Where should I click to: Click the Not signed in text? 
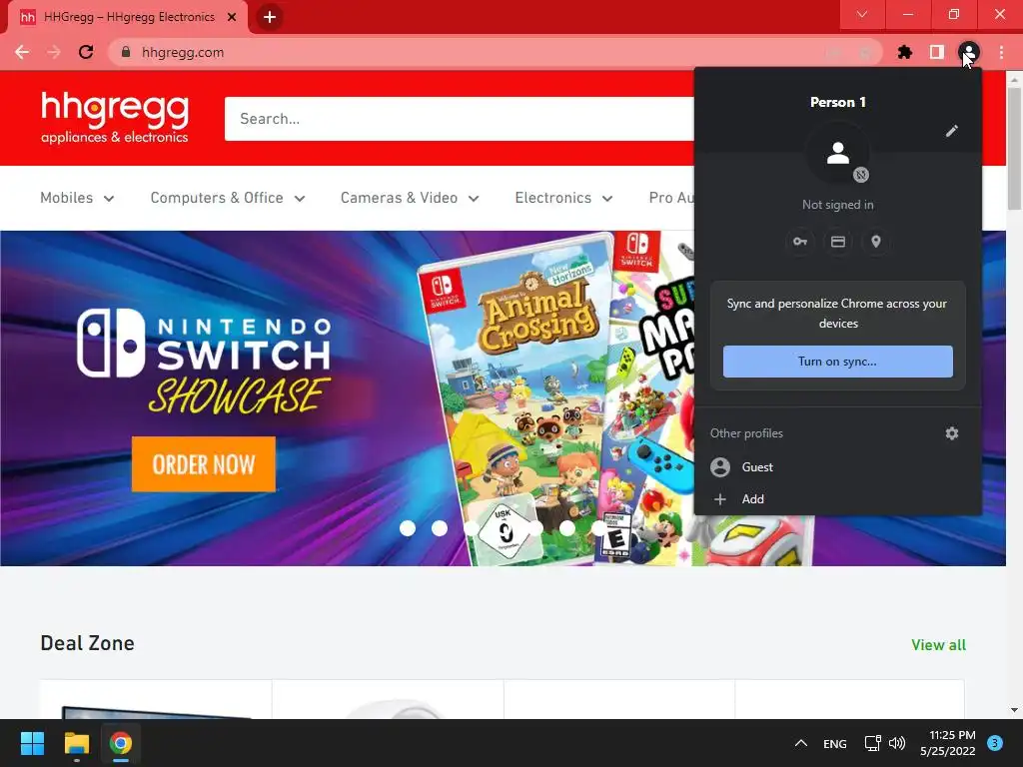pyautogui.click(x=838, y=205)
